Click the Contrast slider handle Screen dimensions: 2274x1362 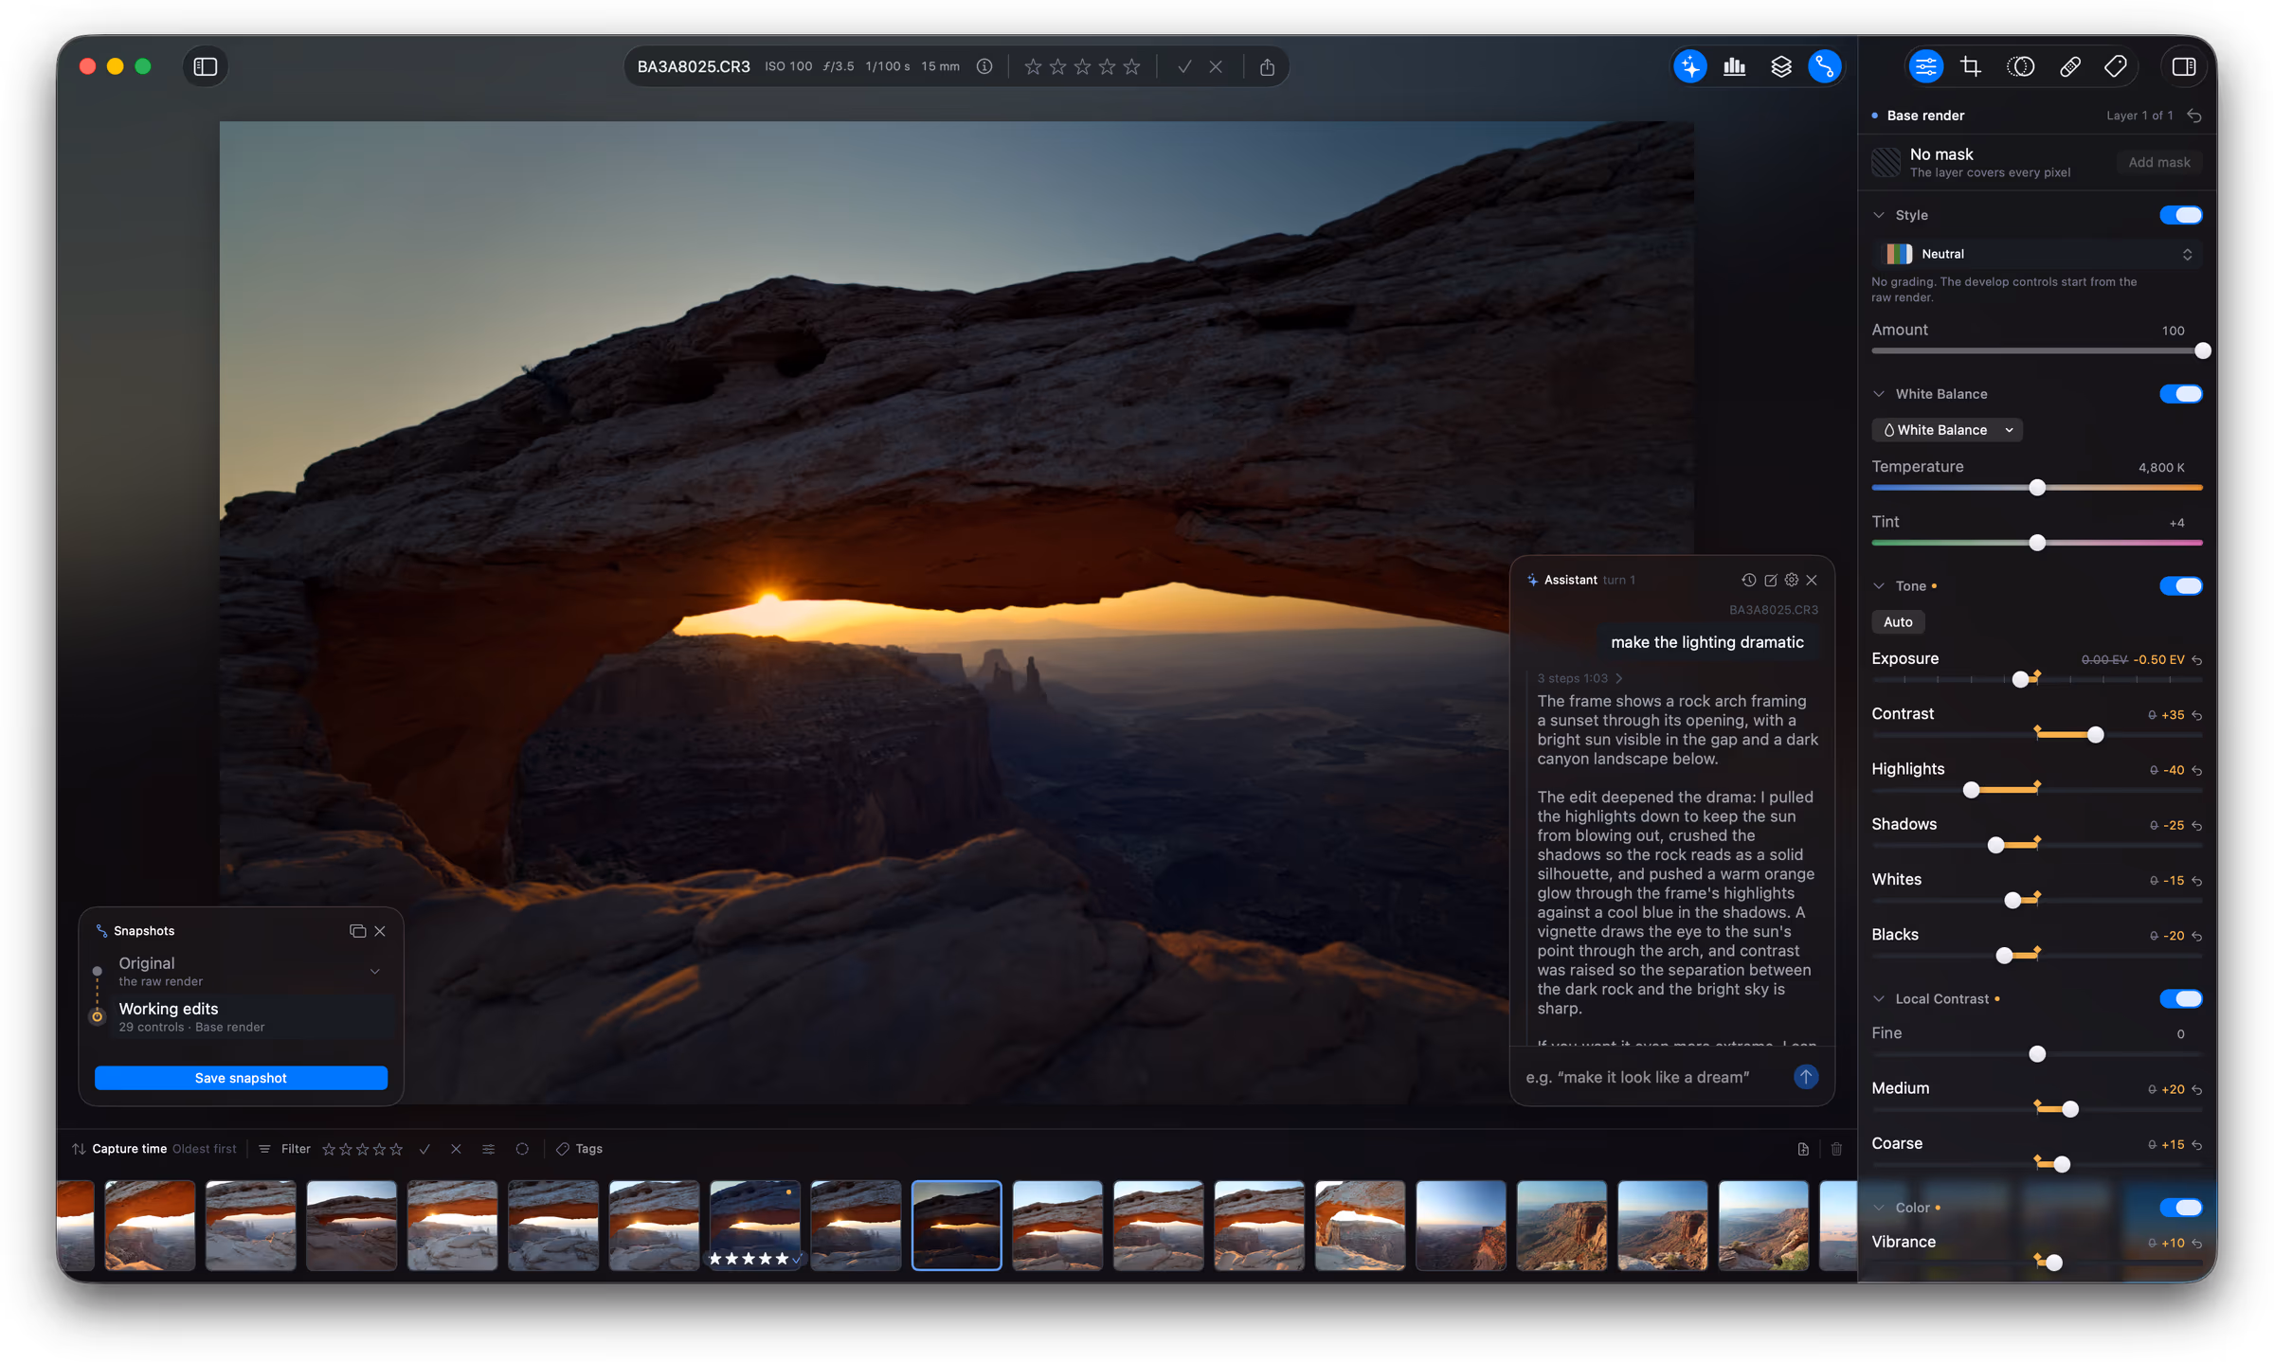click(2095, 735)
